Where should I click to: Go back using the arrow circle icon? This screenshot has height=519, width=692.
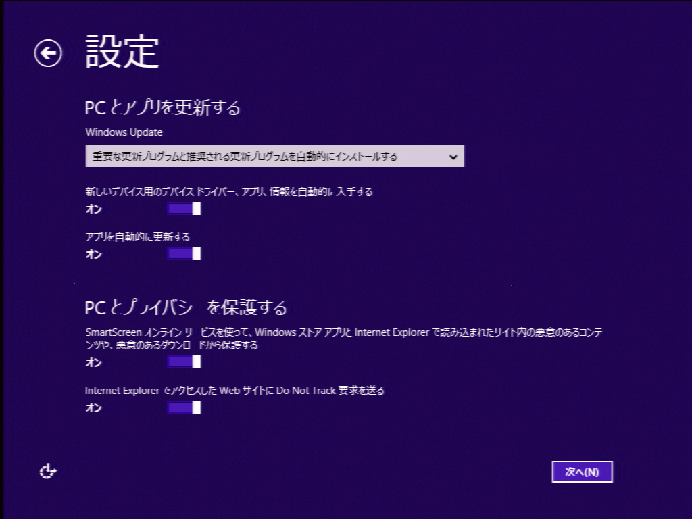[48, 53]
